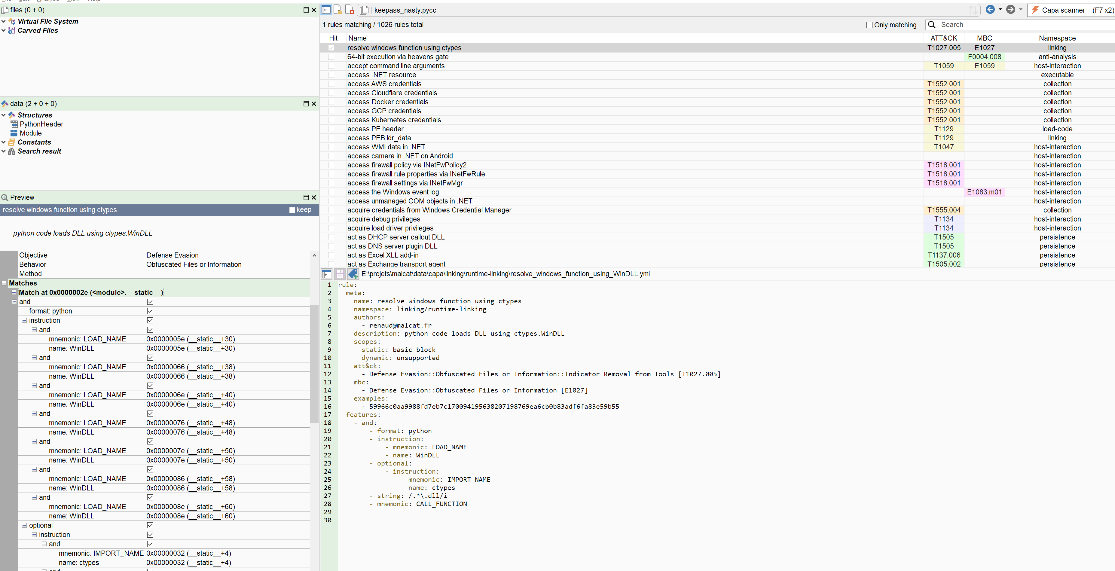Click the search magnifier icon in rules filter
This screenshot has height=571, width=1115.
coord(932,25)
